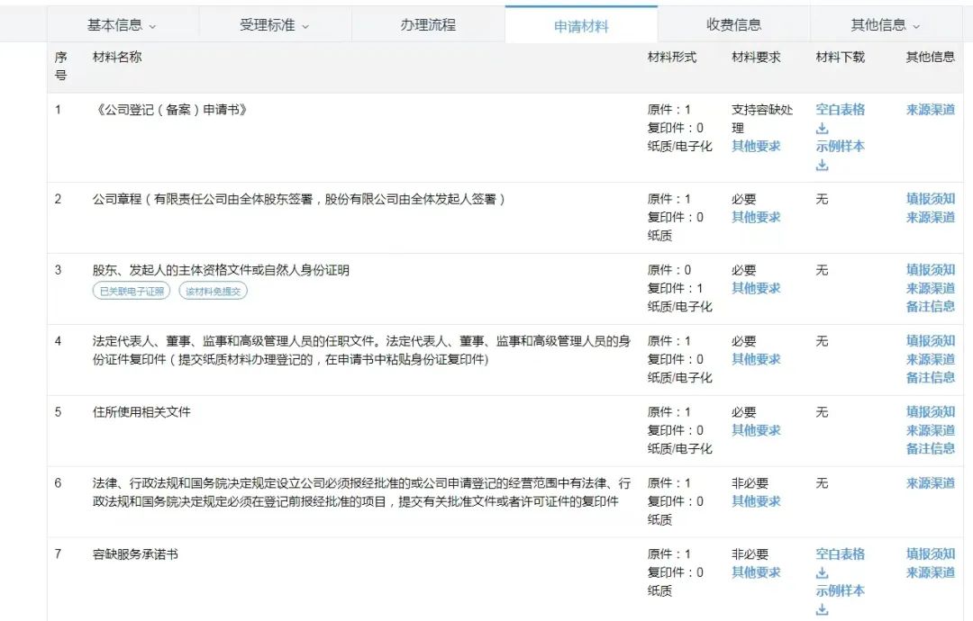Click the 已关联电子证照 tag

[132, 291]
